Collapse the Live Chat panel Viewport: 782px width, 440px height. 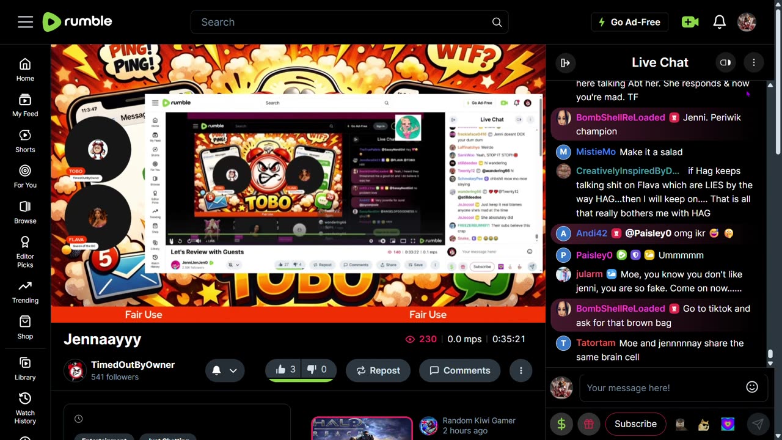(x=565, y=62)
